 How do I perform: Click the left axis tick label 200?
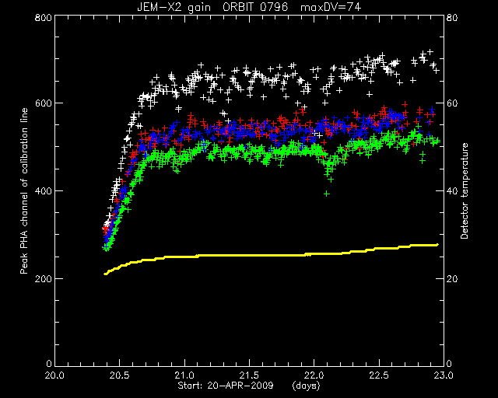[43, 279]
